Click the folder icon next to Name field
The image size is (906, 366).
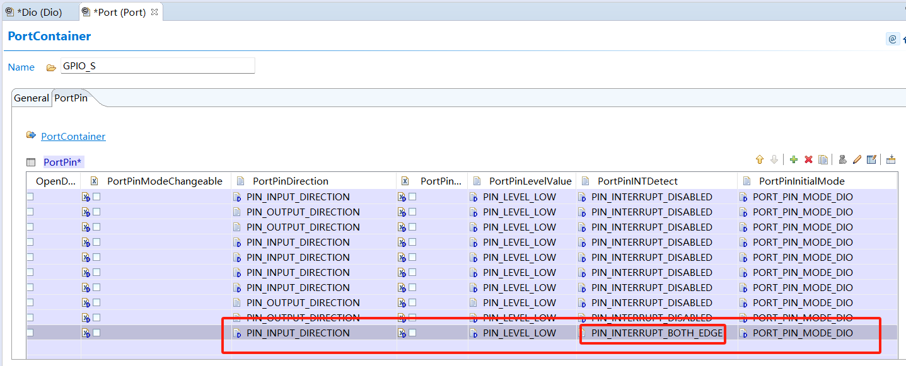coord(51,67)
